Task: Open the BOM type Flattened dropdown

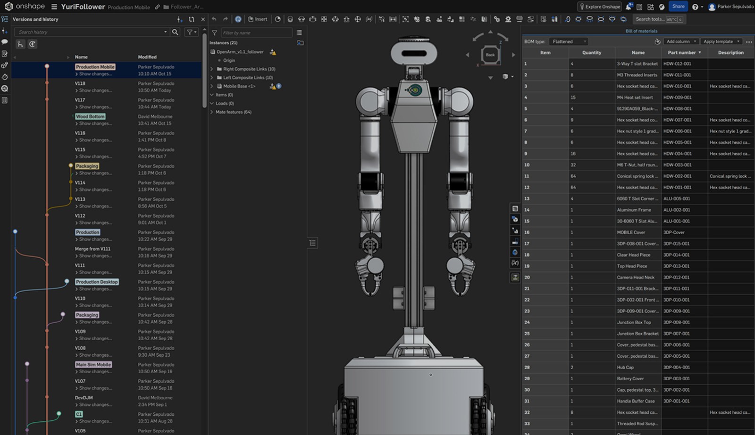Action: (569, 41)
